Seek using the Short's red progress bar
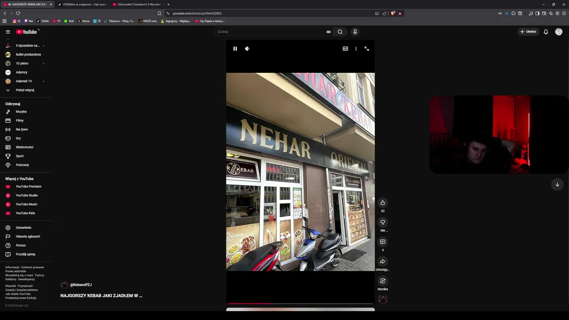Image resolution: width=569 pixels, height=320 pixels. tap(300, 304)
